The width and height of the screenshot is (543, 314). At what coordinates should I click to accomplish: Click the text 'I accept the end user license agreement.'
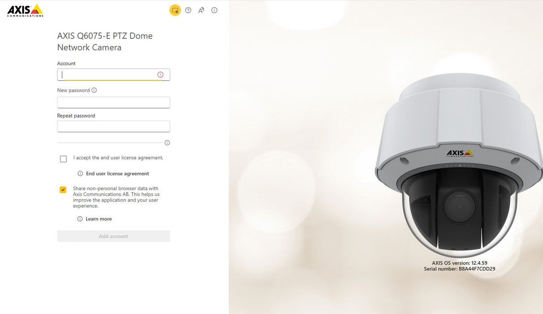(x=118, y=158)
